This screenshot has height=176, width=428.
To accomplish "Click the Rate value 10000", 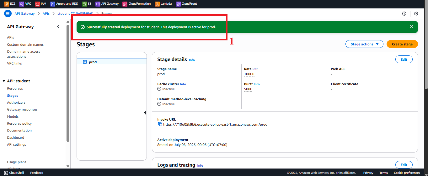I will tap(249, 74).
